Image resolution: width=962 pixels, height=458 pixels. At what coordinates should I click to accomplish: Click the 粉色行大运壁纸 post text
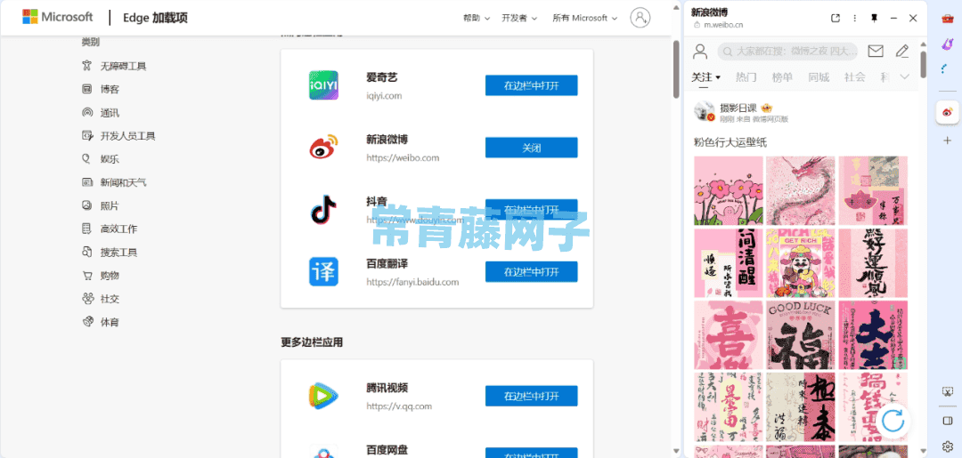click(x=730, y=142)
